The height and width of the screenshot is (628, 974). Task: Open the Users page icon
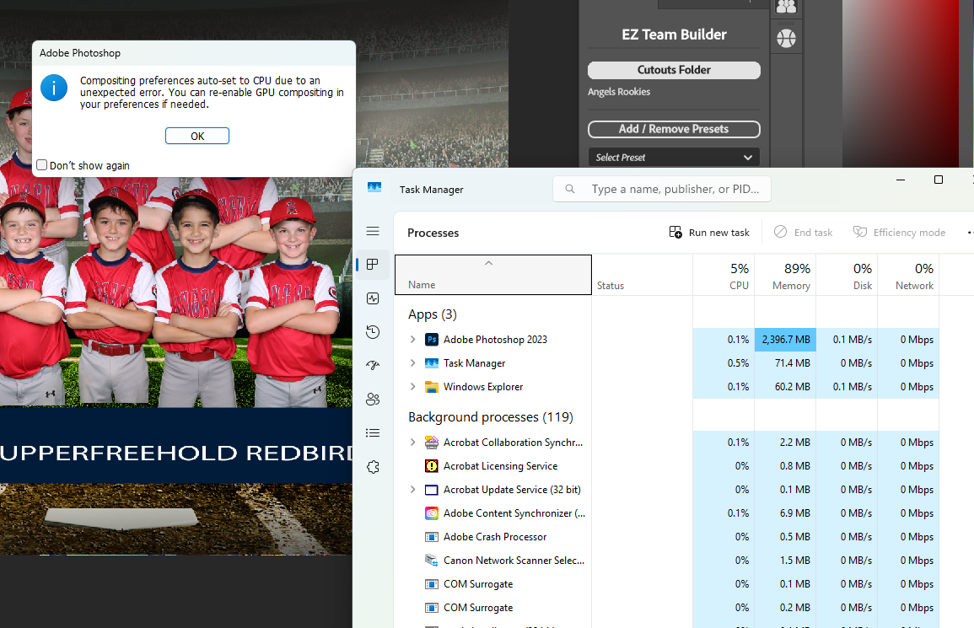373,400
